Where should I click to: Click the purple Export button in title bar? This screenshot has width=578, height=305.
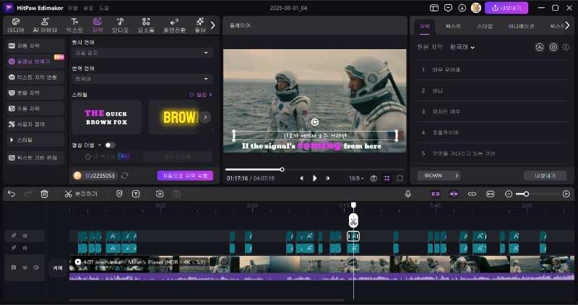coord(506,8)
